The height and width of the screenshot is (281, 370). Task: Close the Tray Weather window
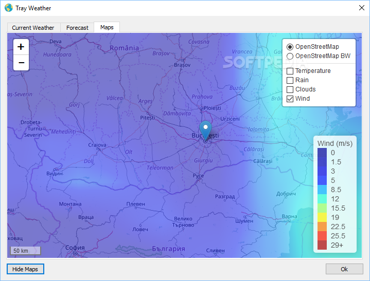[x=361, y=8]
